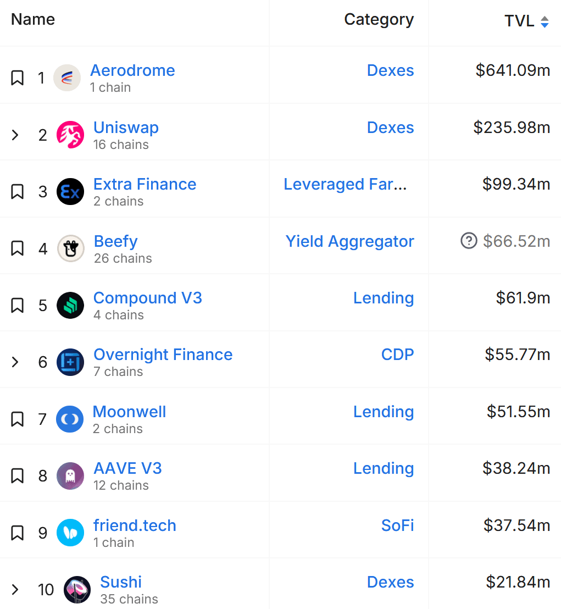
Task: Click the Compound V3 green logo
Action: [x=70, y=305]
